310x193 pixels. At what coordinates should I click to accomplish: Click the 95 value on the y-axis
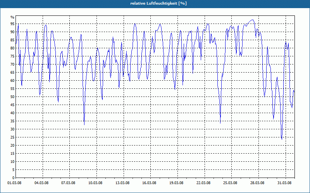[12, 24]
